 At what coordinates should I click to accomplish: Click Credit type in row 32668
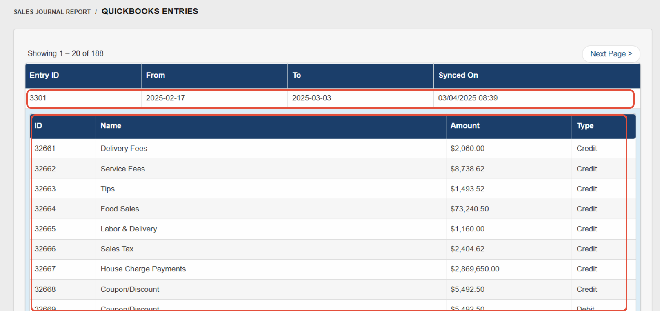pos(587,289)
